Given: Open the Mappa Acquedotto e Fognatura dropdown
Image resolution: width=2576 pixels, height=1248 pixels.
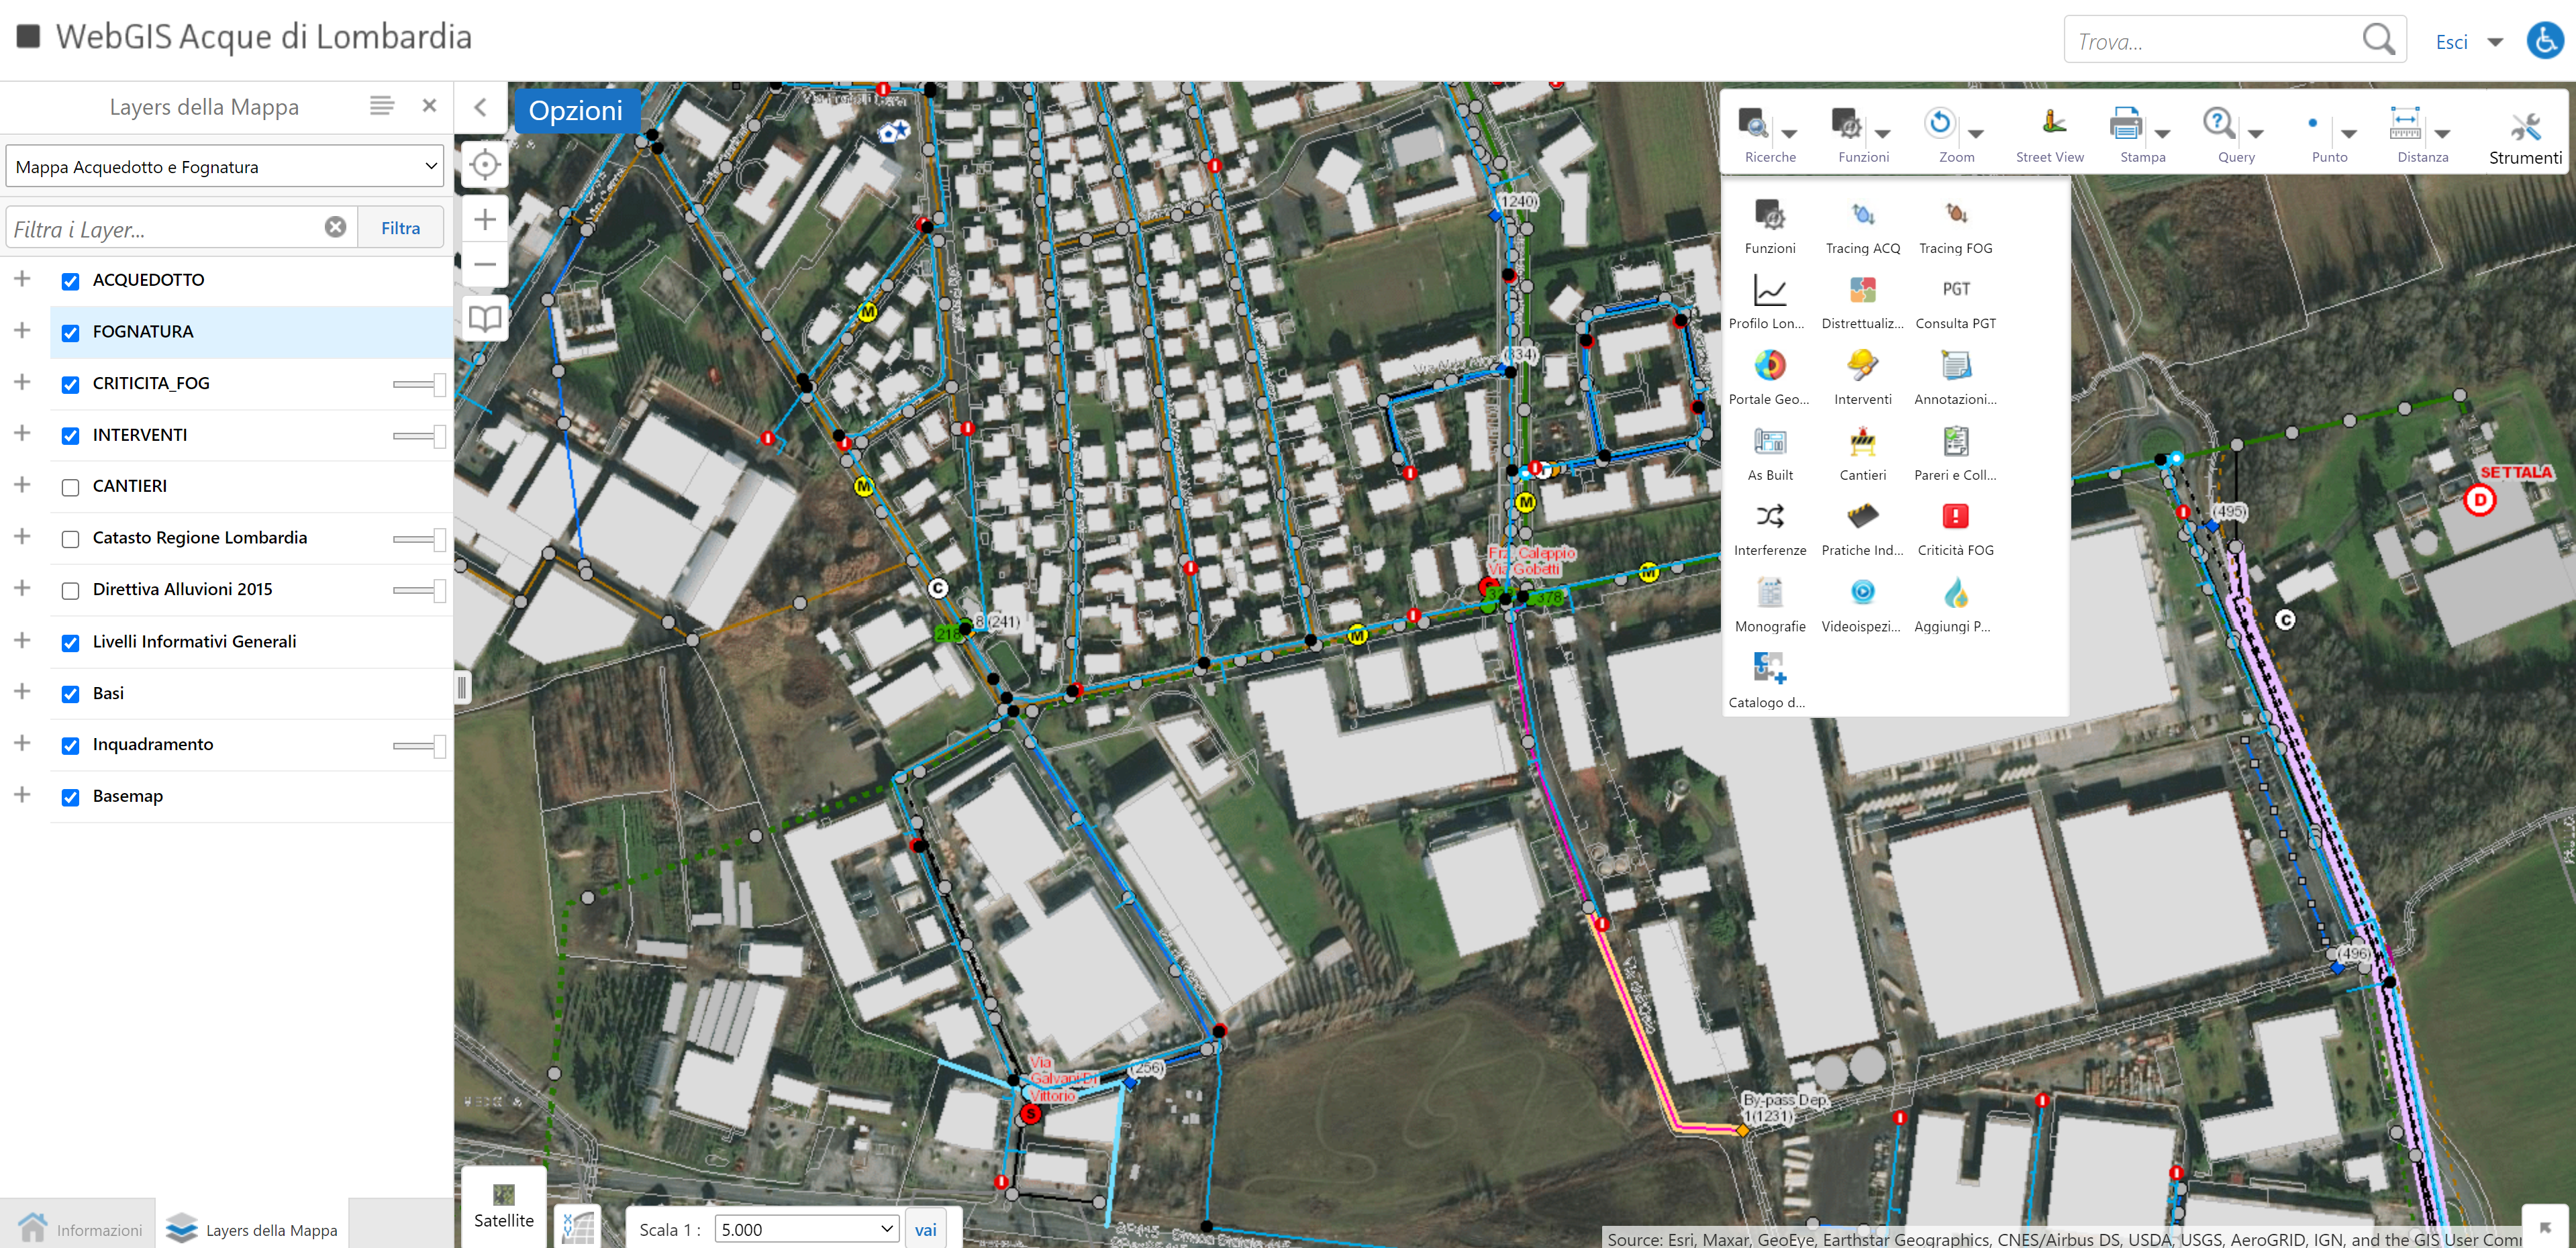Looking at the screenshot, I should pyautogui.click(x=225, y=167).
